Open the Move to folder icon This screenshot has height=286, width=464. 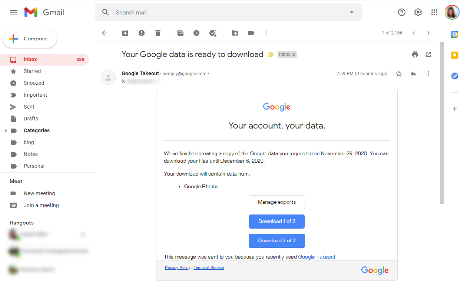[235, 33]
